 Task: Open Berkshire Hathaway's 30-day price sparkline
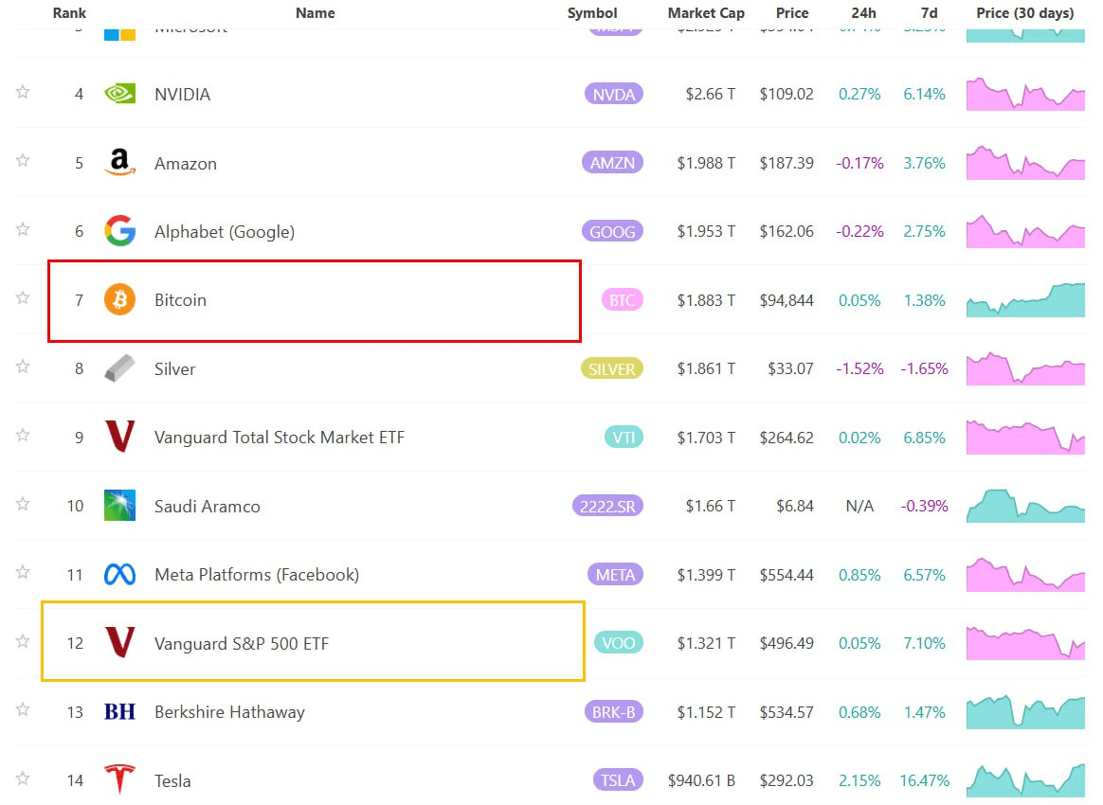point(1025,711)
